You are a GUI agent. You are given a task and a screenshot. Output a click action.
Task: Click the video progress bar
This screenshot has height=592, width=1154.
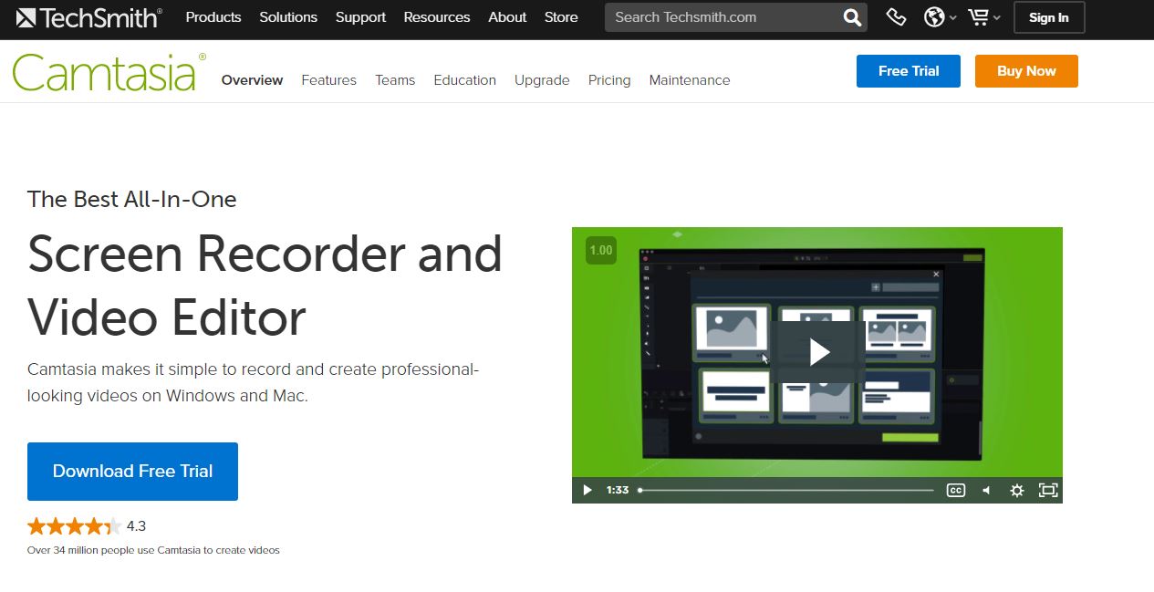[x=786, y=491]
